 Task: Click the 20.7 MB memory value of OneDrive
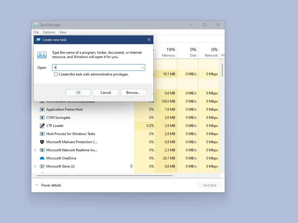click(x=169, y=158)
